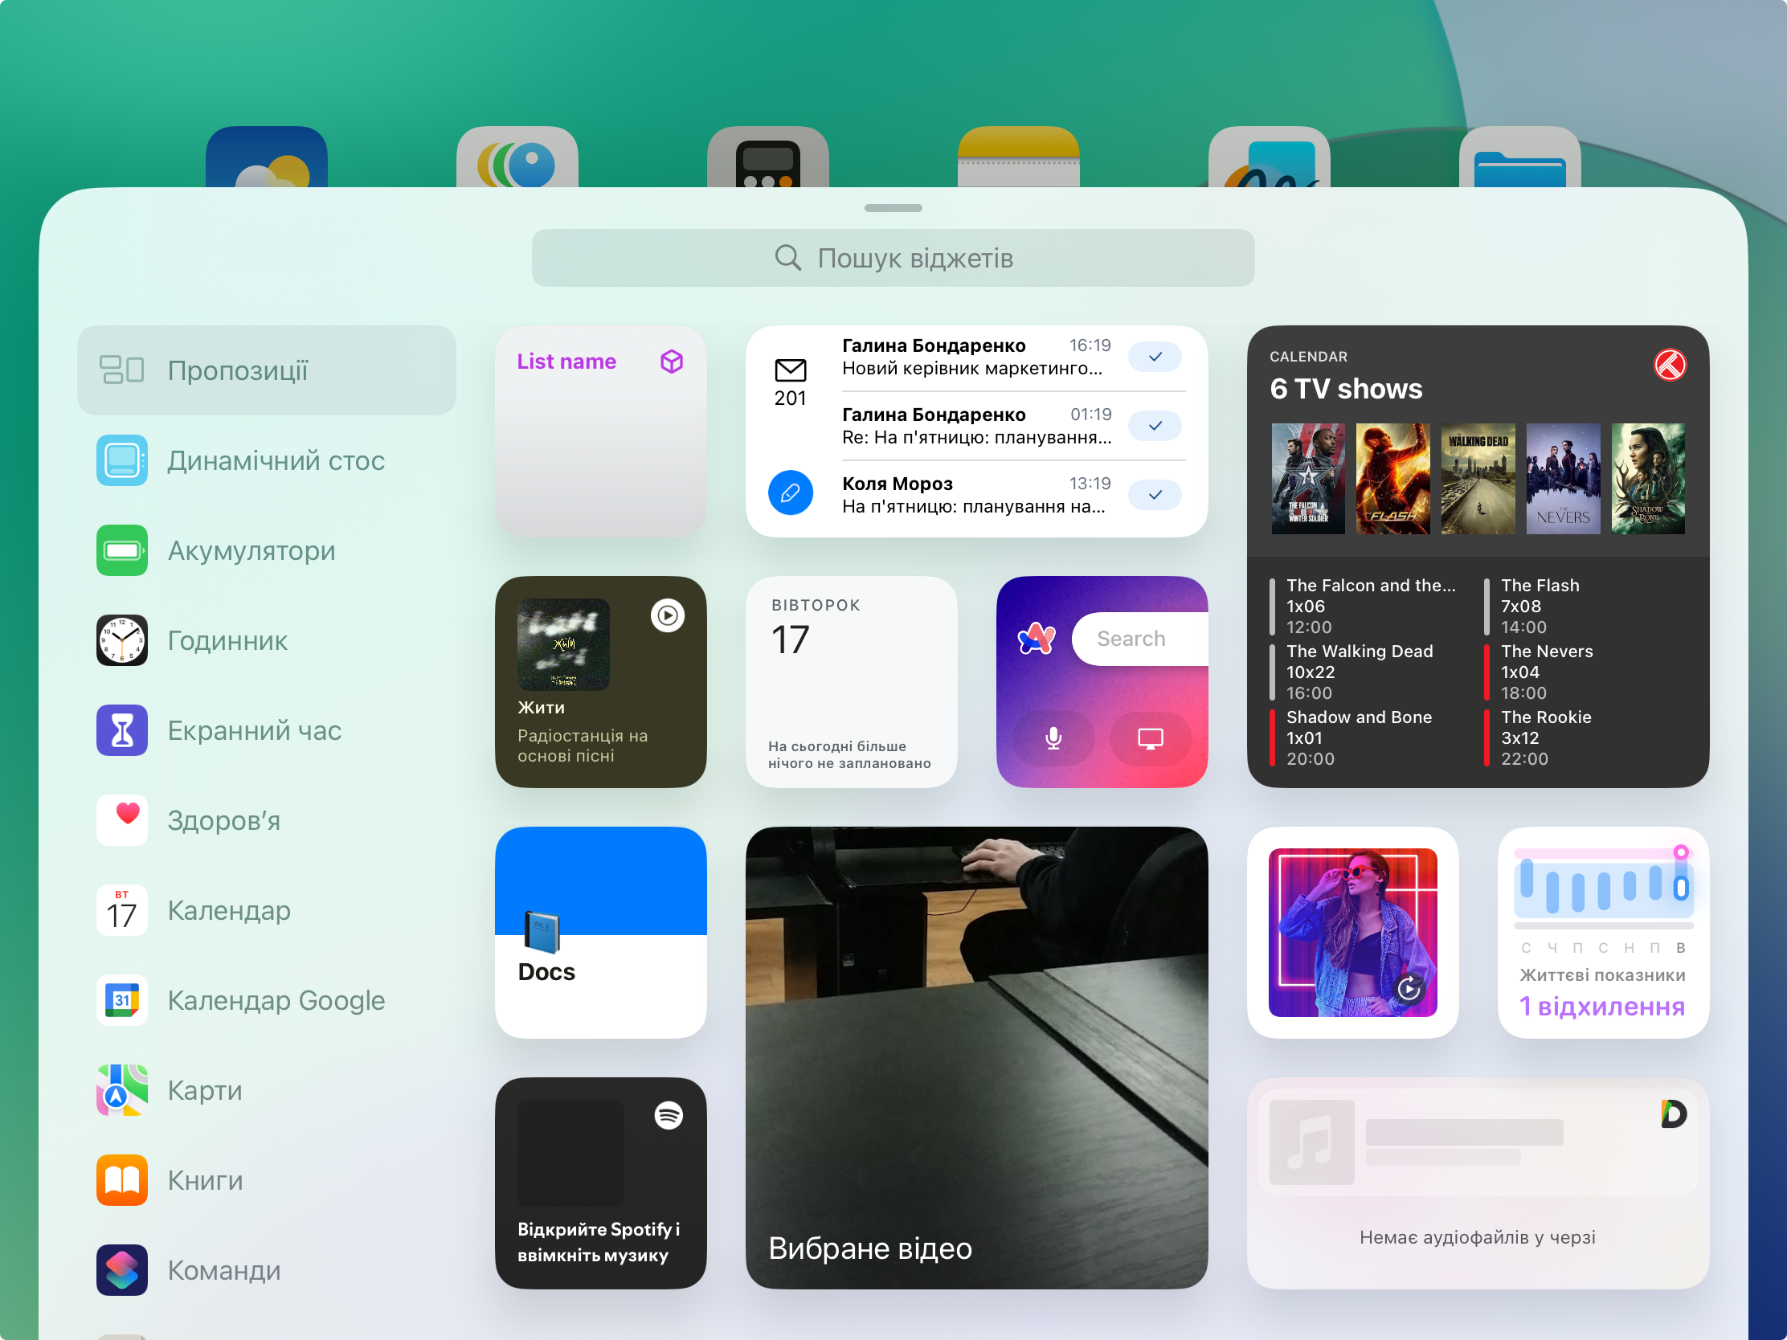Mark the 16:19 Галина Бондаренко mail done

click(1155, 357)
